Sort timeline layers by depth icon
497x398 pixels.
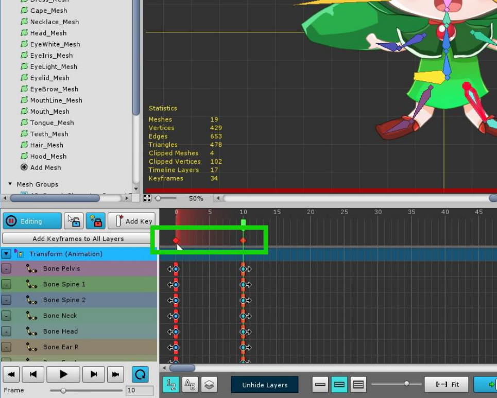coord(209,385)
